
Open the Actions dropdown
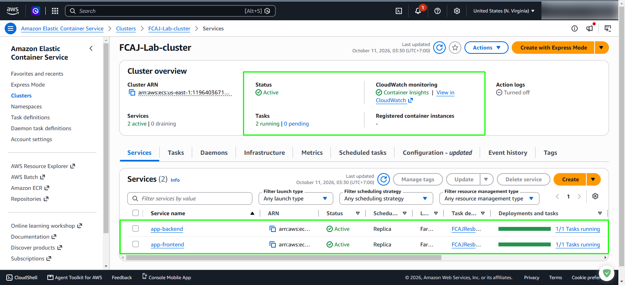coord(486,48)
